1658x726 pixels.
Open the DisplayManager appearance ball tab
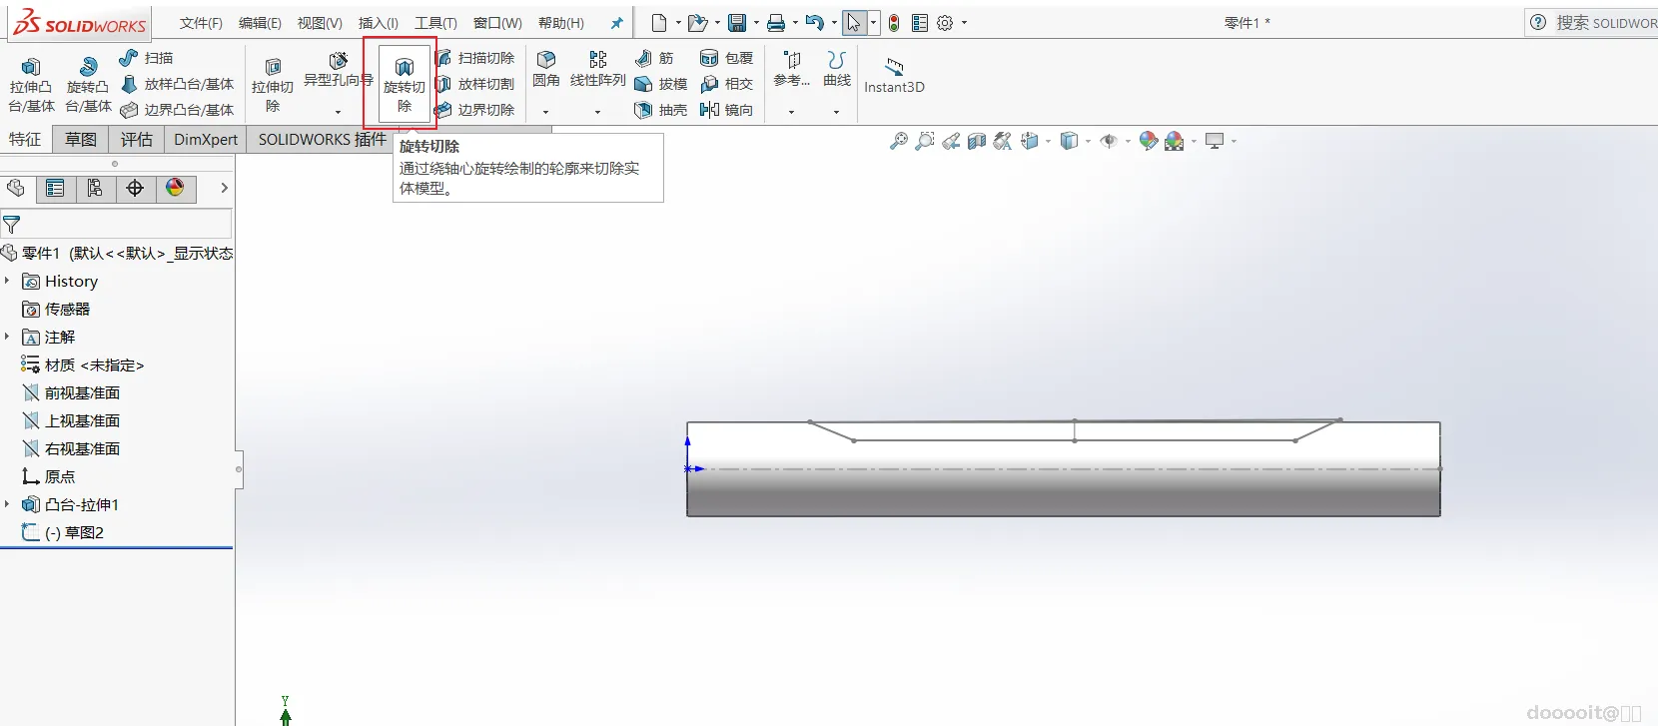pyautogui.click(x=175, y=188)
